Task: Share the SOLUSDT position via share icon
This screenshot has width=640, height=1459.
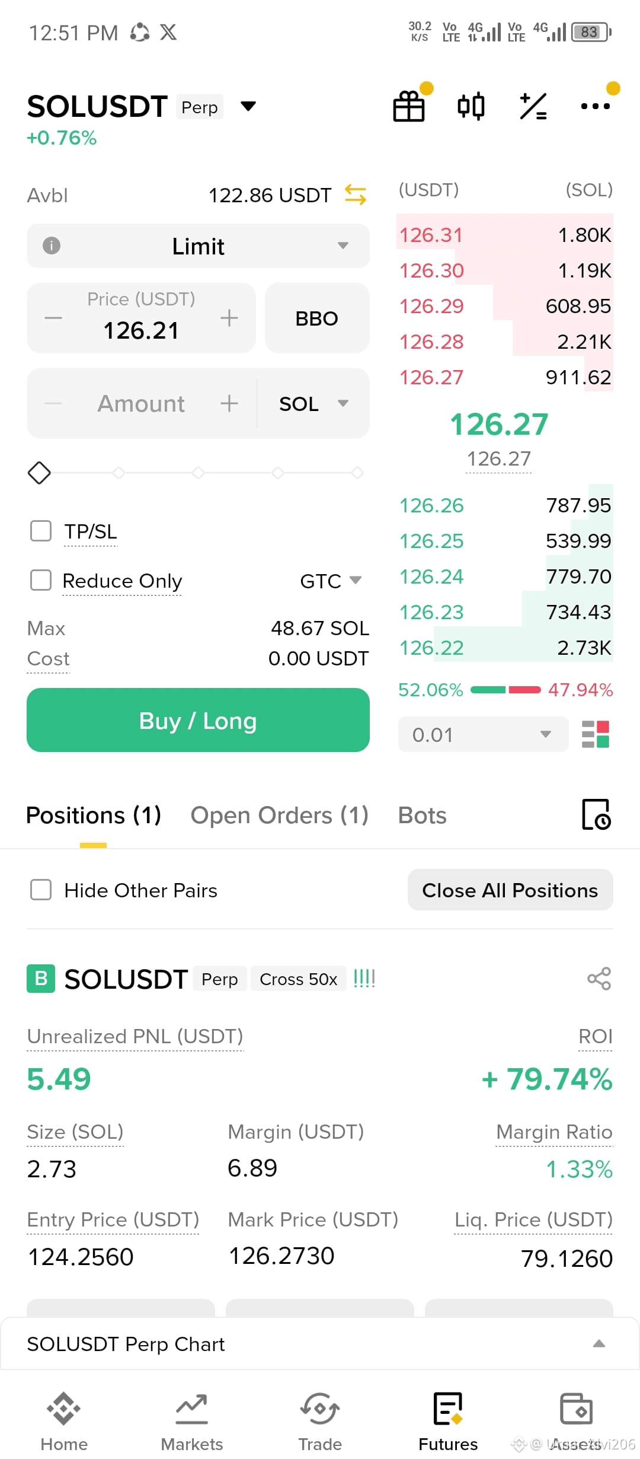Action: (x=599, y=979)
